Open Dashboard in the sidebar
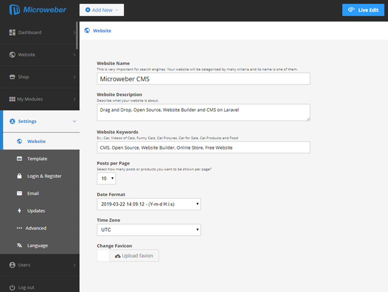 pos(39,32)
